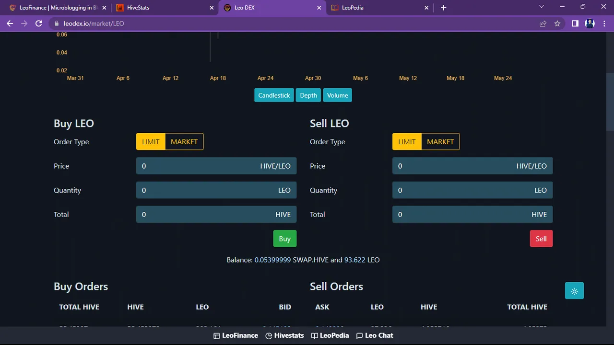Show the Depth chart

(308, 95)
